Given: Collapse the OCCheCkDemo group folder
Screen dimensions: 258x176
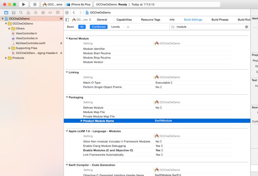Looking at the screenshot, I should point(6,23).
